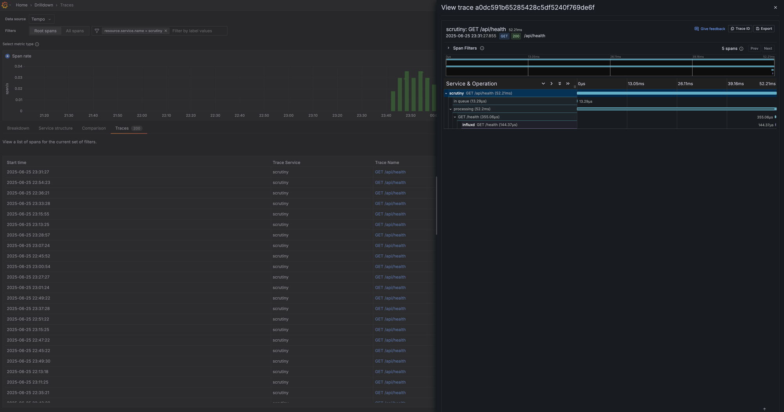Click the trace minimap overview

click(x=610, y=67)
